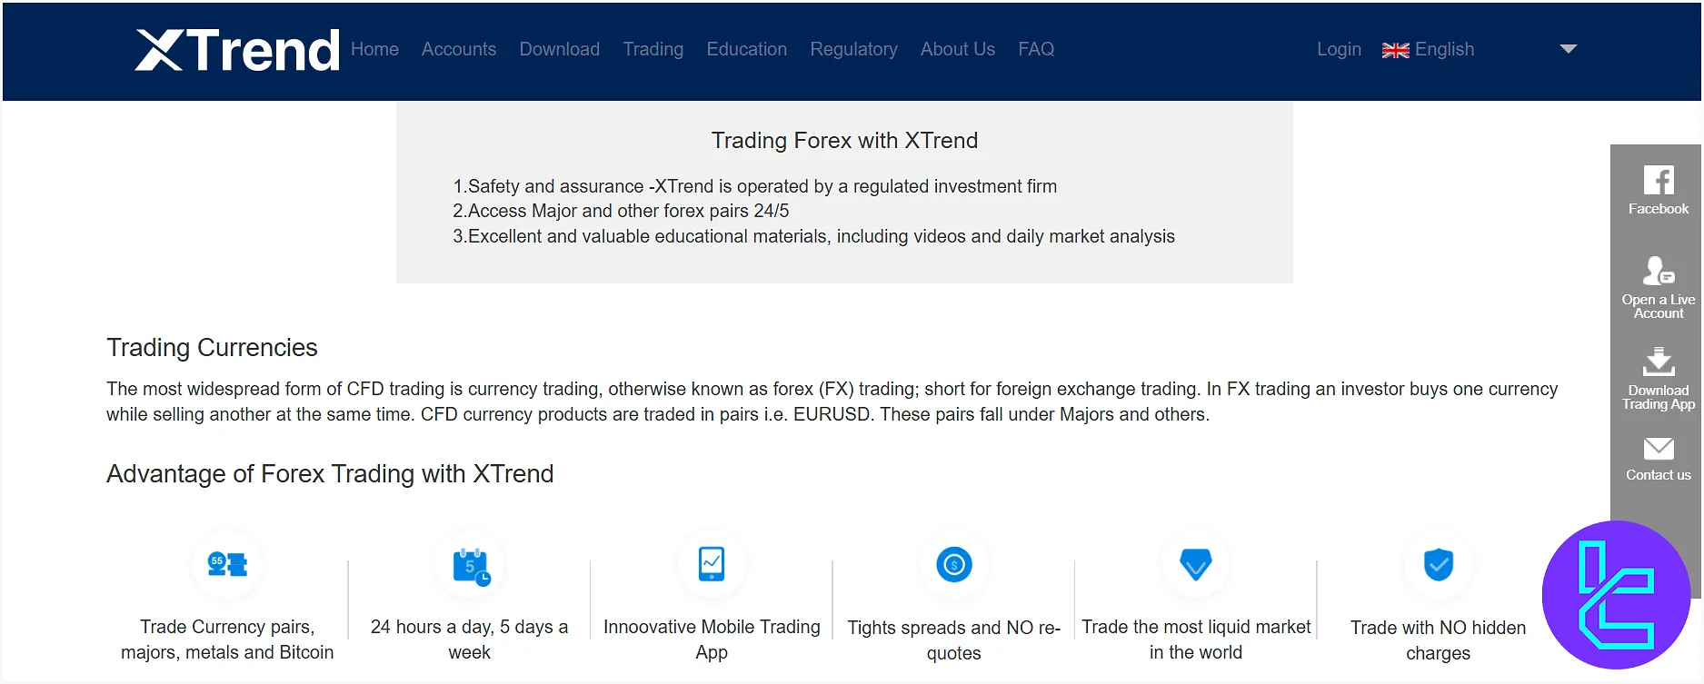Open the Accounts menu

point(459,49)
